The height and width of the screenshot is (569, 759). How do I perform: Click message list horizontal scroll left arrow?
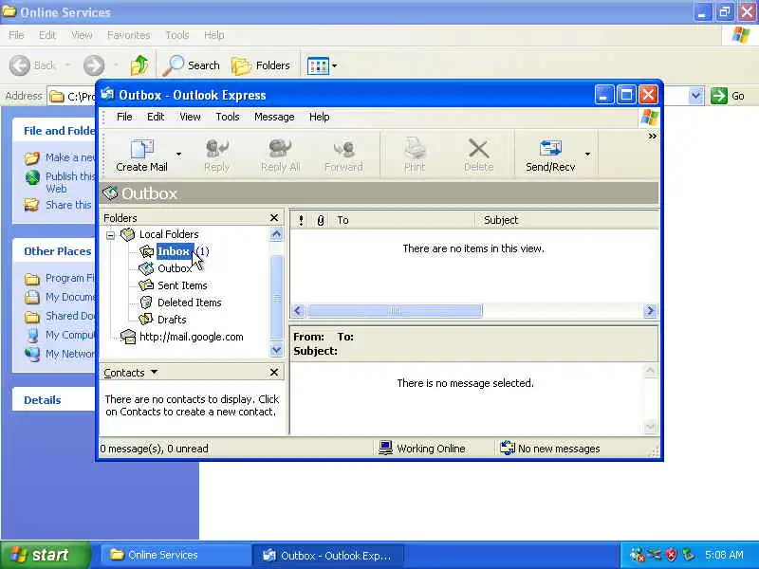click(x=298, y=311)
